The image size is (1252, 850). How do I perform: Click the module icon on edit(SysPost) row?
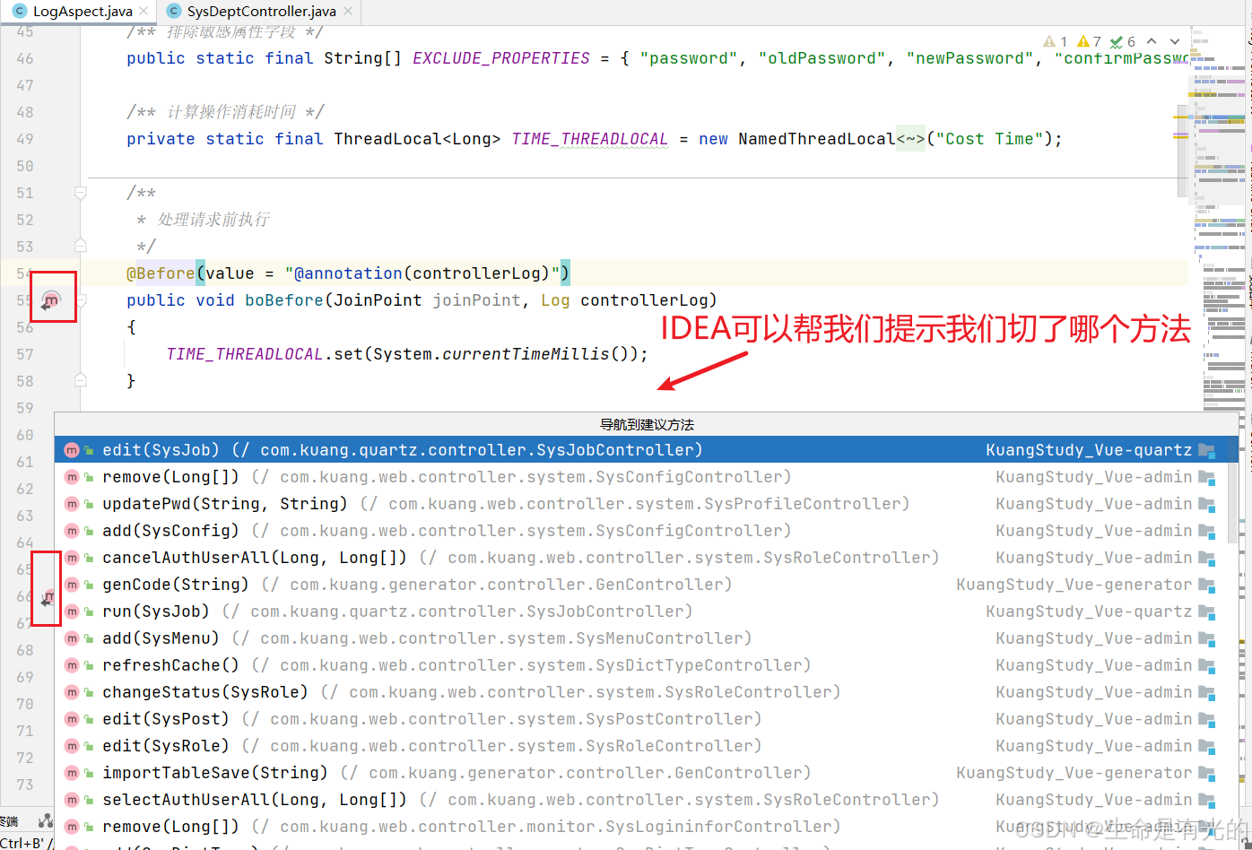[1206, 720]
